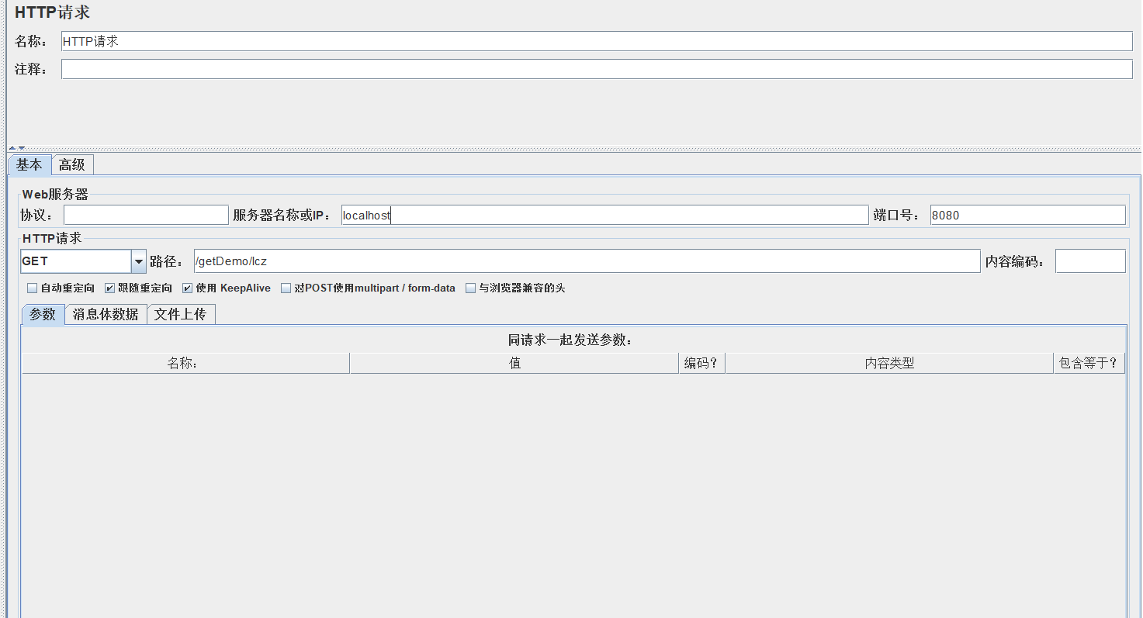Open the 消息体数据 tab
The height and width of the screenshot is (618, 1143).
click(106, 314)
